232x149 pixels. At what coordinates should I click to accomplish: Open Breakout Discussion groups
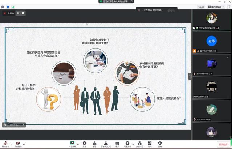click(139, 143)
